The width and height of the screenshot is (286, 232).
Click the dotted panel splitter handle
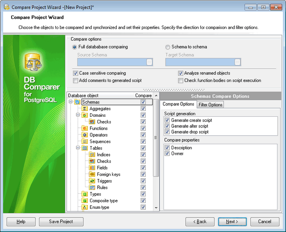click(x=174, y=90)
